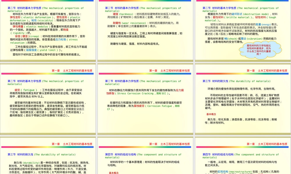
Task: Click the 第四节 title above 材料科学的一个基本原理
Action: coord(143,156)
